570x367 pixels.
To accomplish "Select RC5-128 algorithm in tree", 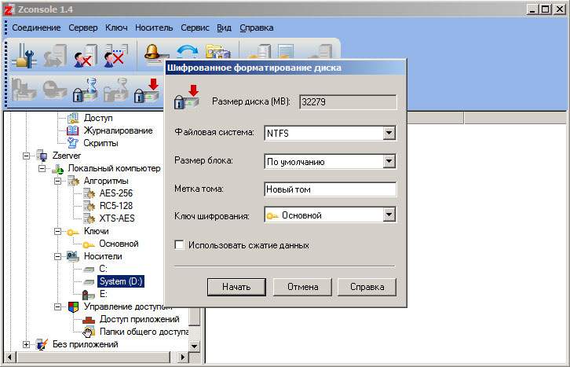I will [x=116, y=206].
